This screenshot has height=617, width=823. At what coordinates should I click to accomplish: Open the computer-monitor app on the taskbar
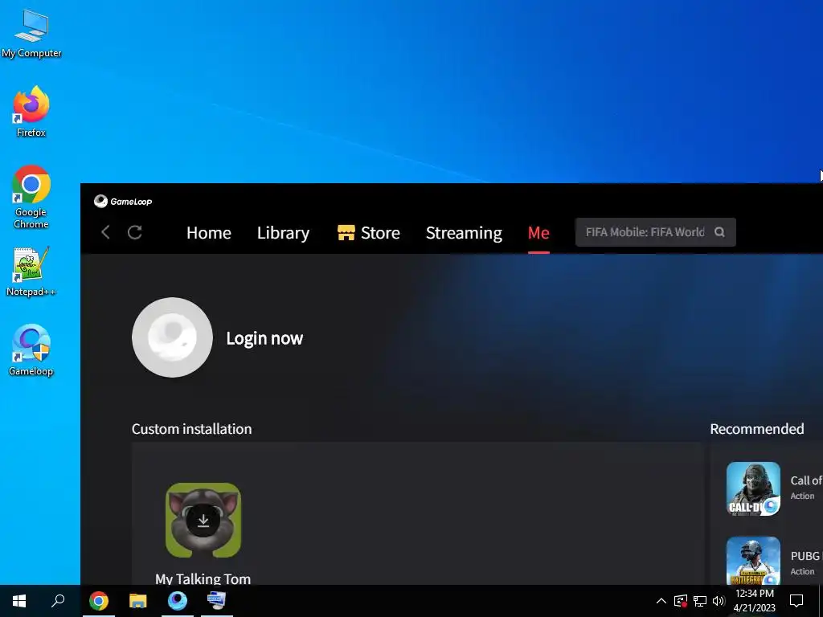[x=216, y=601]
